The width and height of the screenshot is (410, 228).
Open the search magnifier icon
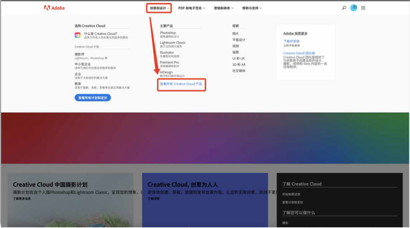point(344,7)
